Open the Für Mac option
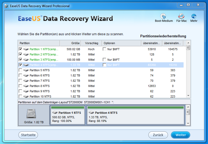 click(181, 18)
